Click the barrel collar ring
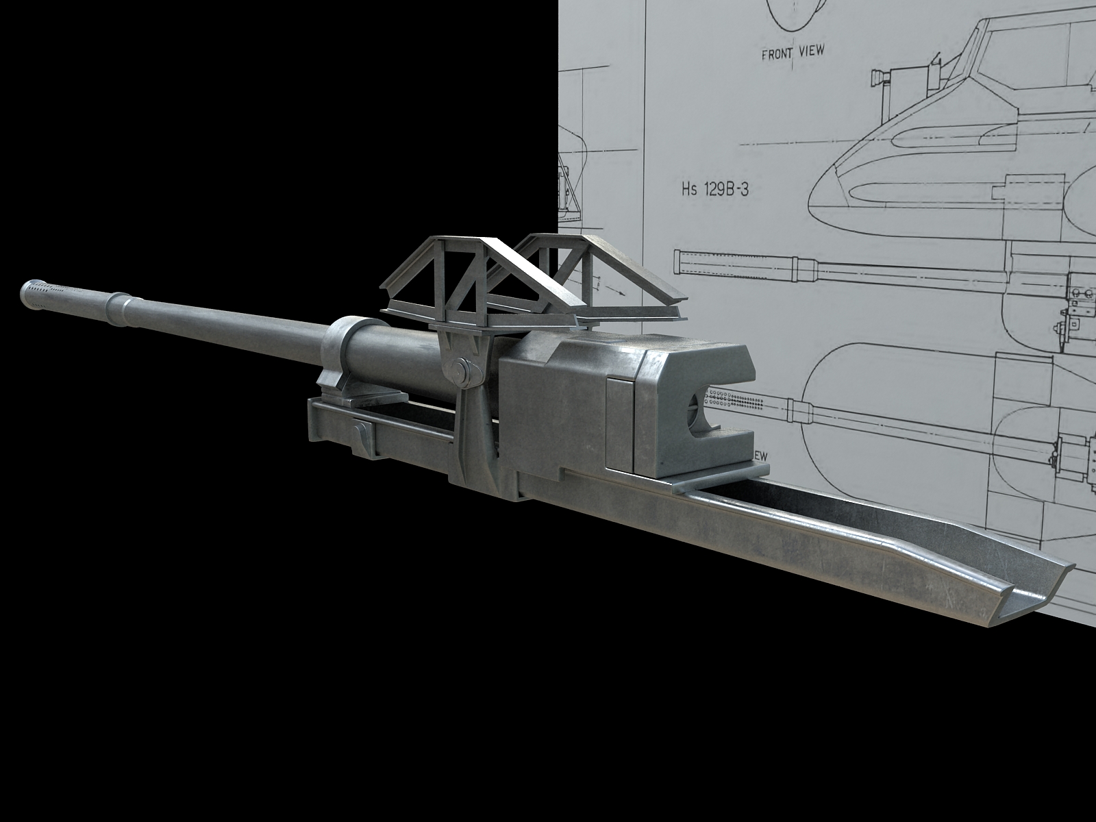 (120, 301)
